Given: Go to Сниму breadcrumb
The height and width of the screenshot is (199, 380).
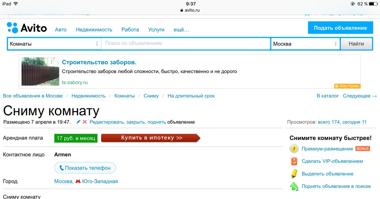Looking at the screenshot, I should tap(151, 96).
